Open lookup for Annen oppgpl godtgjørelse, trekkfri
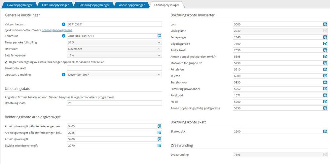Screen dimensions: 330x164 [325, 57]
